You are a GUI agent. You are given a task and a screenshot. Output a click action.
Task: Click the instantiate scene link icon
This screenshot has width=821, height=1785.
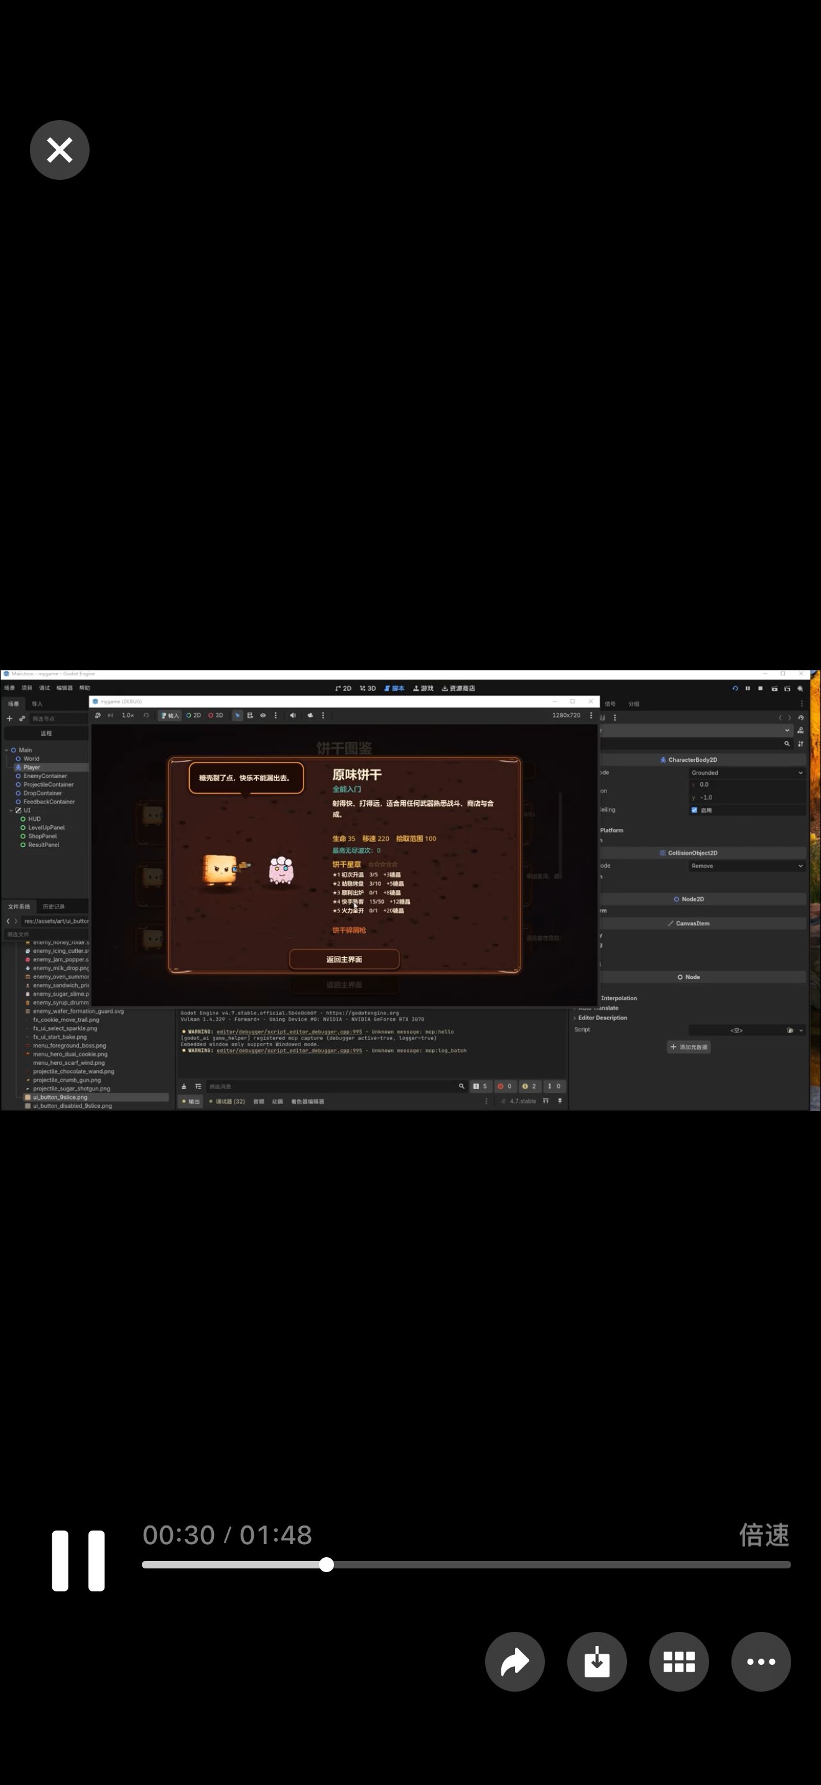pos(22,719)
